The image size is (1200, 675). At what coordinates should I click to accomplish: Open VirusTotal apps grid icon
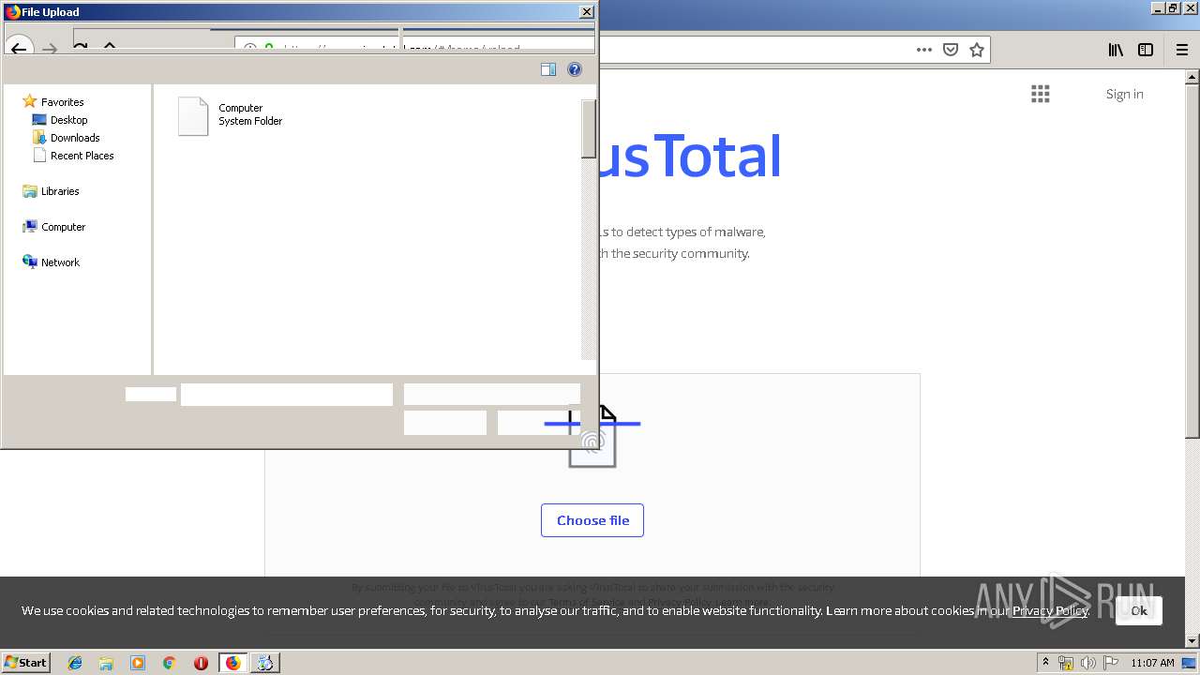pyautogui.click(x=1041, y=94)
